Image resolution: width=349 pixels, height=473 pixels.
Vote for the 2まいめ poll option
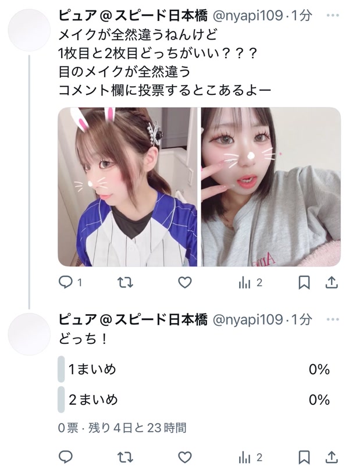[x=194, y=399]
